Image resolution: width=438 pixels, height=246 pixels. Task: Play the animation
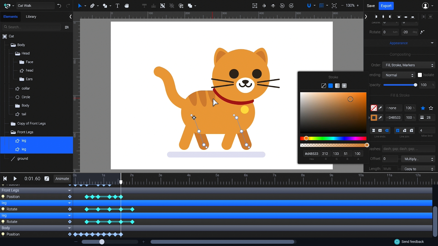pos(15,179)
